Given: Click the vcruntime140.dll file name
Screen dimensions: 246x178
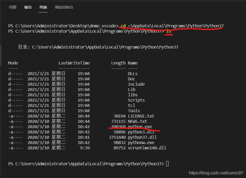Looking at the screenshot, I should point(147,148).
